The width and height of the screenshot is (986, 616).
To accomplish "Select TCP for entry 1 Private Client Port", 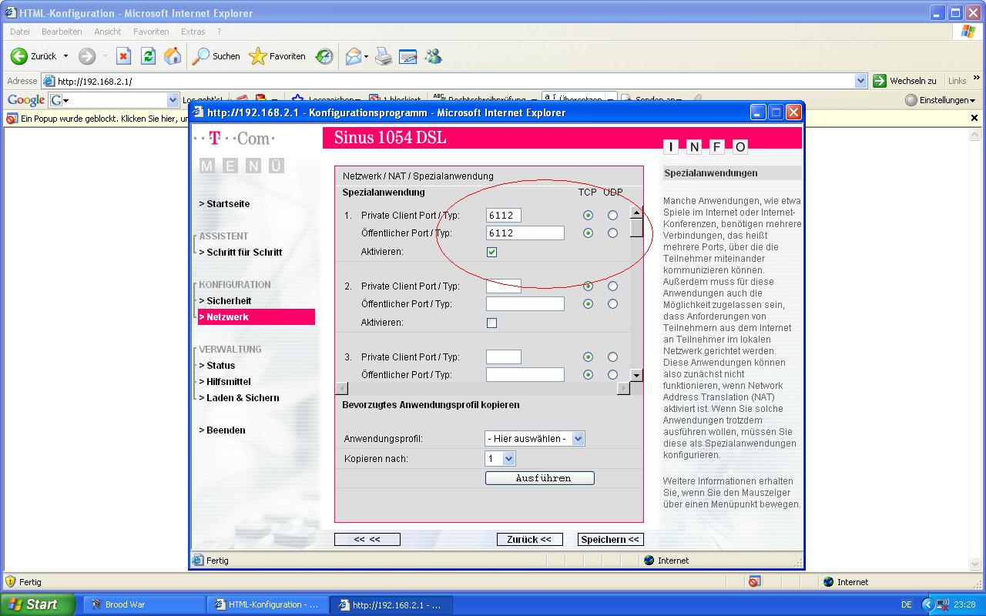I will (589, 216).
